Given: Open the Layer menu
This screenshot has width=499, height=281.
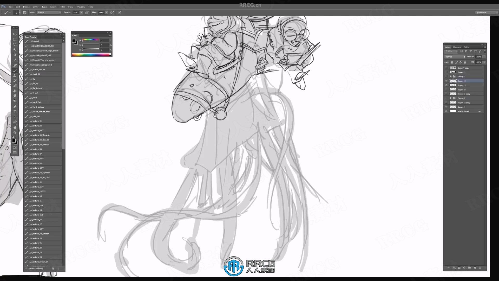Looking at the screenshot, I should pos(36,7).
